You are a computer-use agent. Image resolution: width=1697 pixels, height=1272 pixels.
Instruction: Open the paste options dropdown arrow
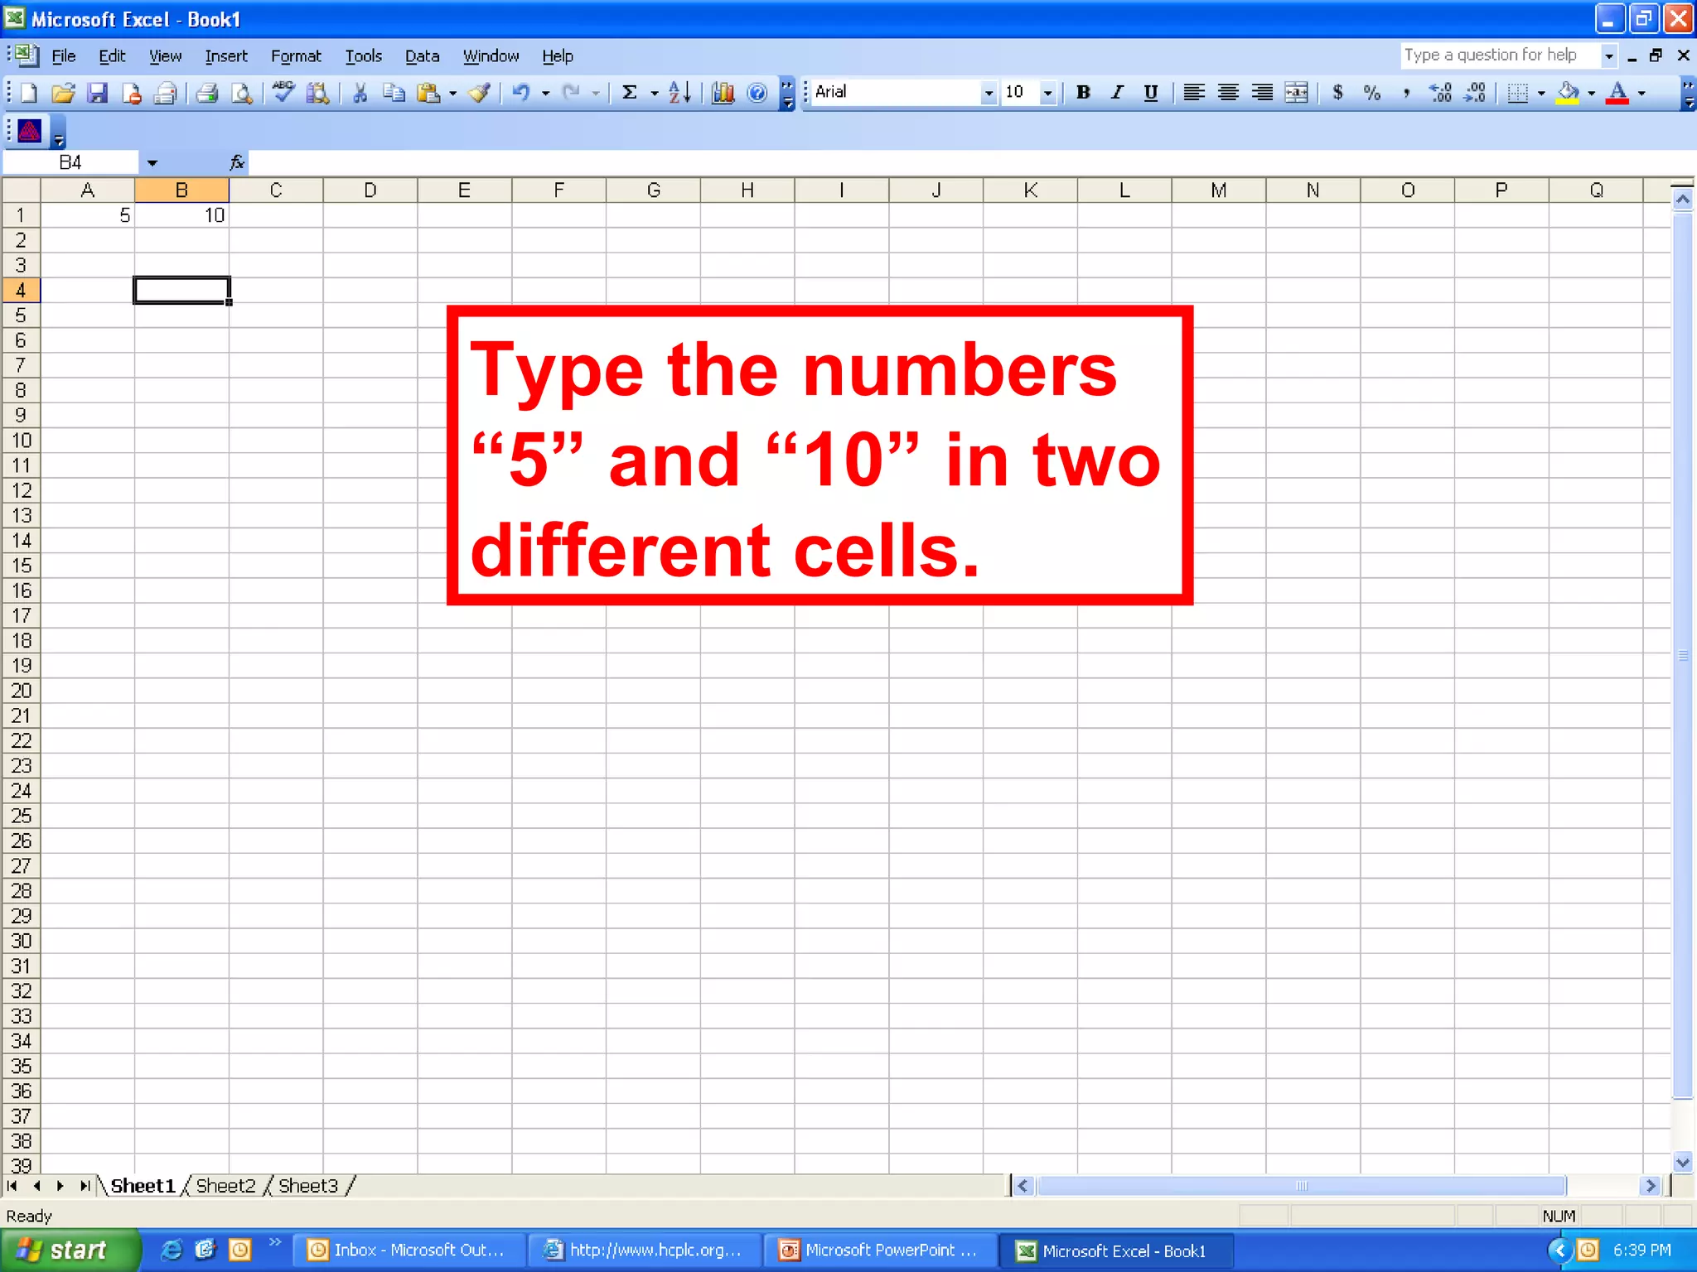(452, 93)
